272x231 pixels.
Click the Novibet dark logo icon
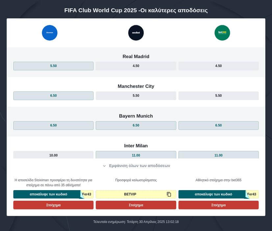[136, 33]
